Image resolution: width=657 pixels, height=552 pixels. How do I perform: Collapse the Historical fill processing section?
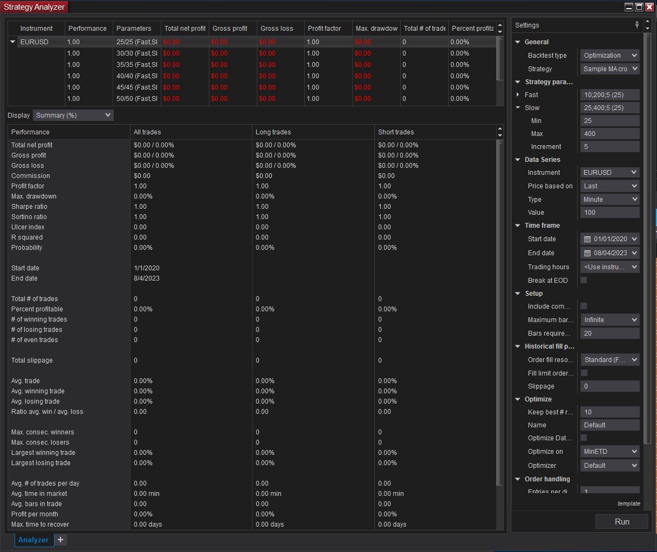click(518, 346)
